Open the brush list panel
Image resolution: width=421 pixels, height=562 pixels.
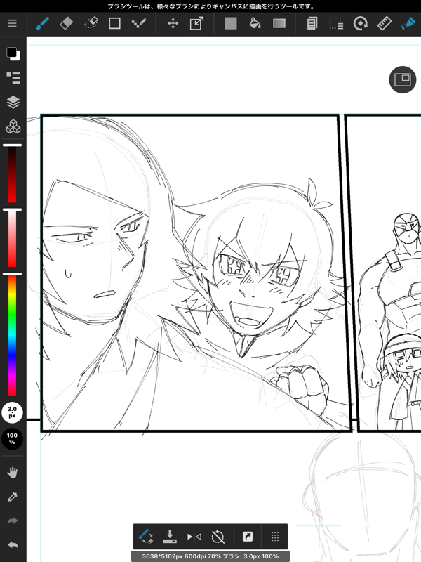pyautogui.click(x=13, y=77)
